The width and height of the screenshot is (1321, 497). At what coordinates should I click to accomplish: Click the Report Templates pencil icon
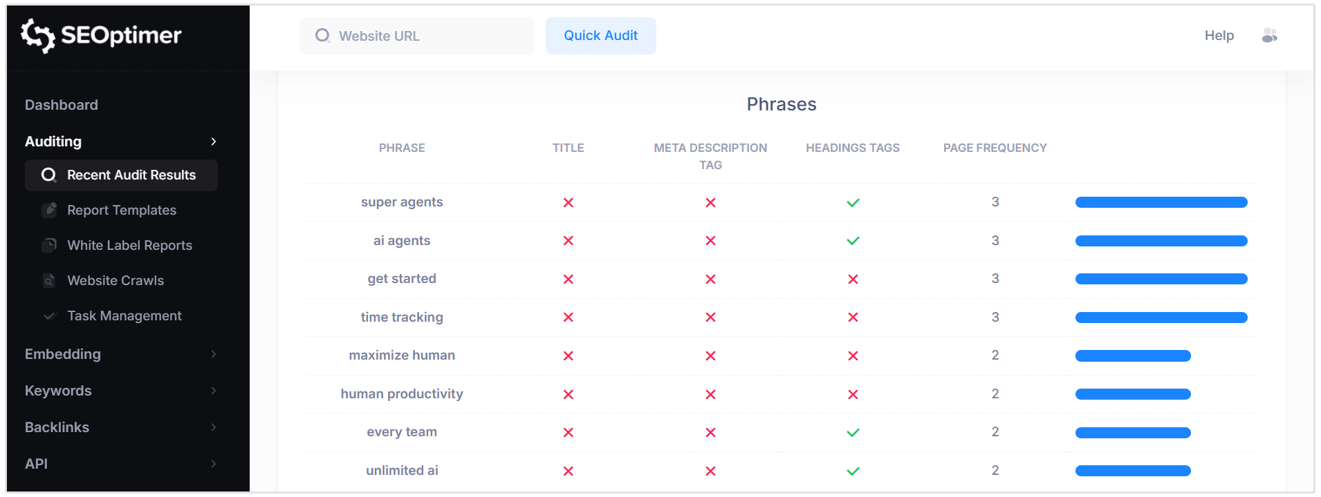[x=48, y=210]
